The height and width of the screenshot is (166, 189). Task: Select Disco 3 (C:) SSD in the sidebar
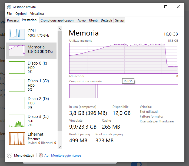pyautogui.click(x=31, y=121)
